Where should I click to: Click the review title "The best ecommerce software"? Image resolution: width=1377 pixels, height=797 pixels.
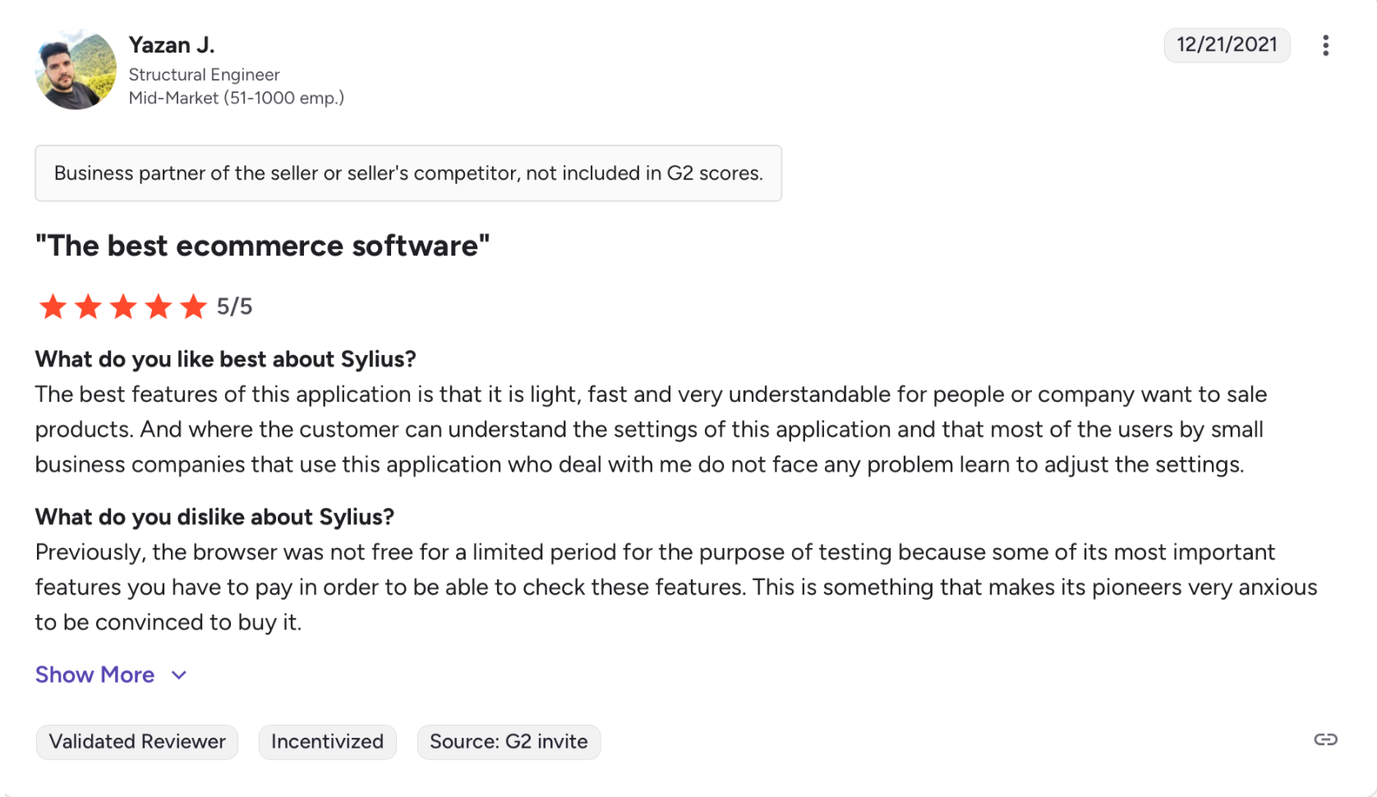tap(262, 246)
